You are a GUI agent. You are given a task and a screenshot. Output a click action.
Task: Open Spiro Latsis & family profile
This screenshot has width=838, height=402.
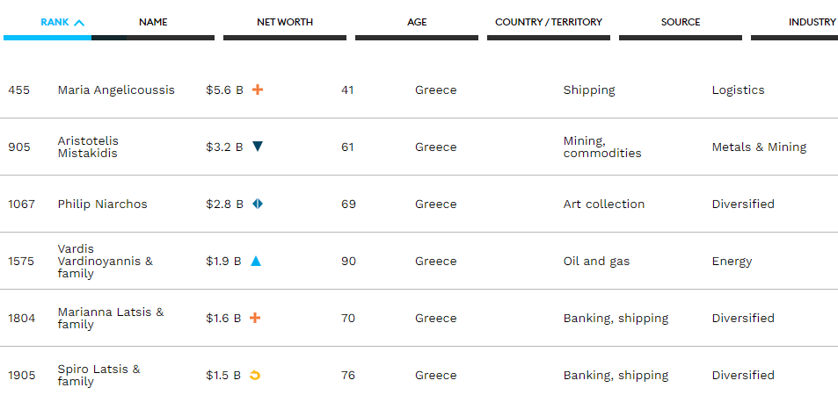[98, 376]
